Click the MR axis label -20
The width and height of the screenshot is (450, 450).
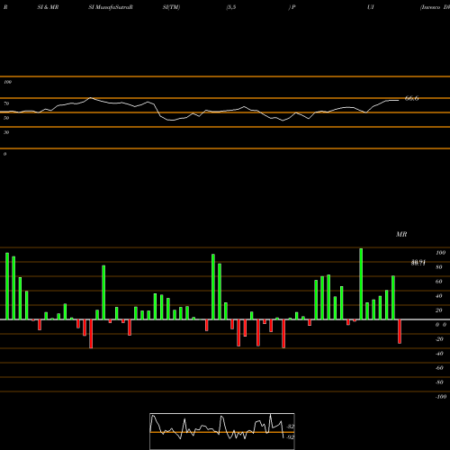(x=439, y=339)
